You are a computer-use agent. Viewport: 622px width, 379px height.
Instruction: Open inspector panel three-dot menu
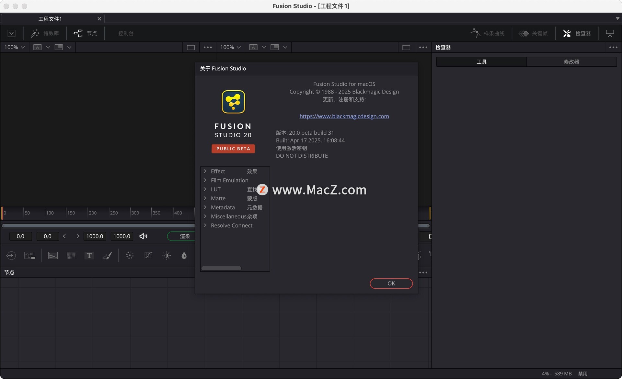tap(613, 47)
